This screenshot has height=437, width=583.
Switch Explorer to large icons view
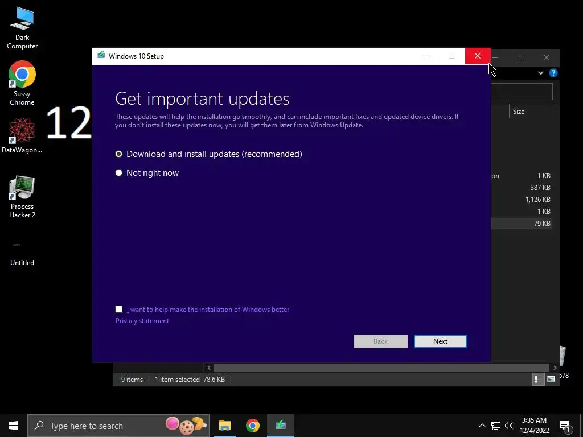coord(551,378)
